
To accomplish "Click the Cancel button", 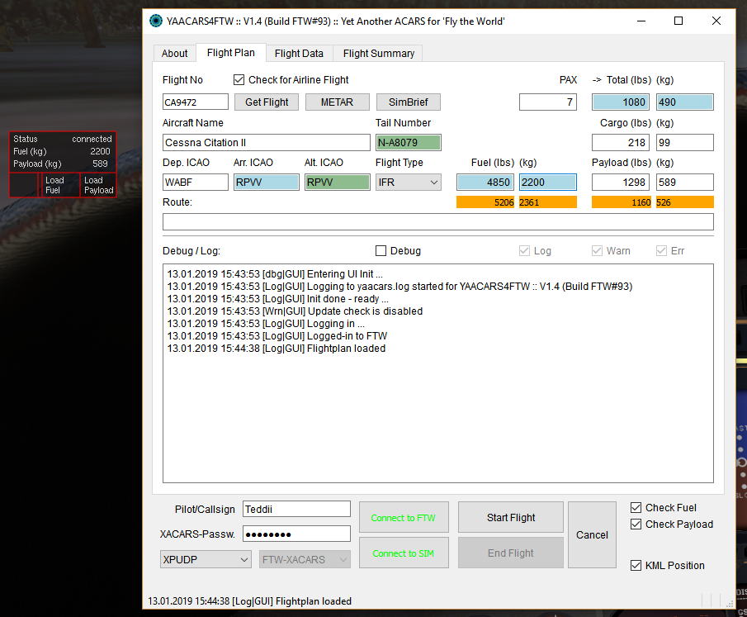I will pyautogui.click(x=592, y=535).
